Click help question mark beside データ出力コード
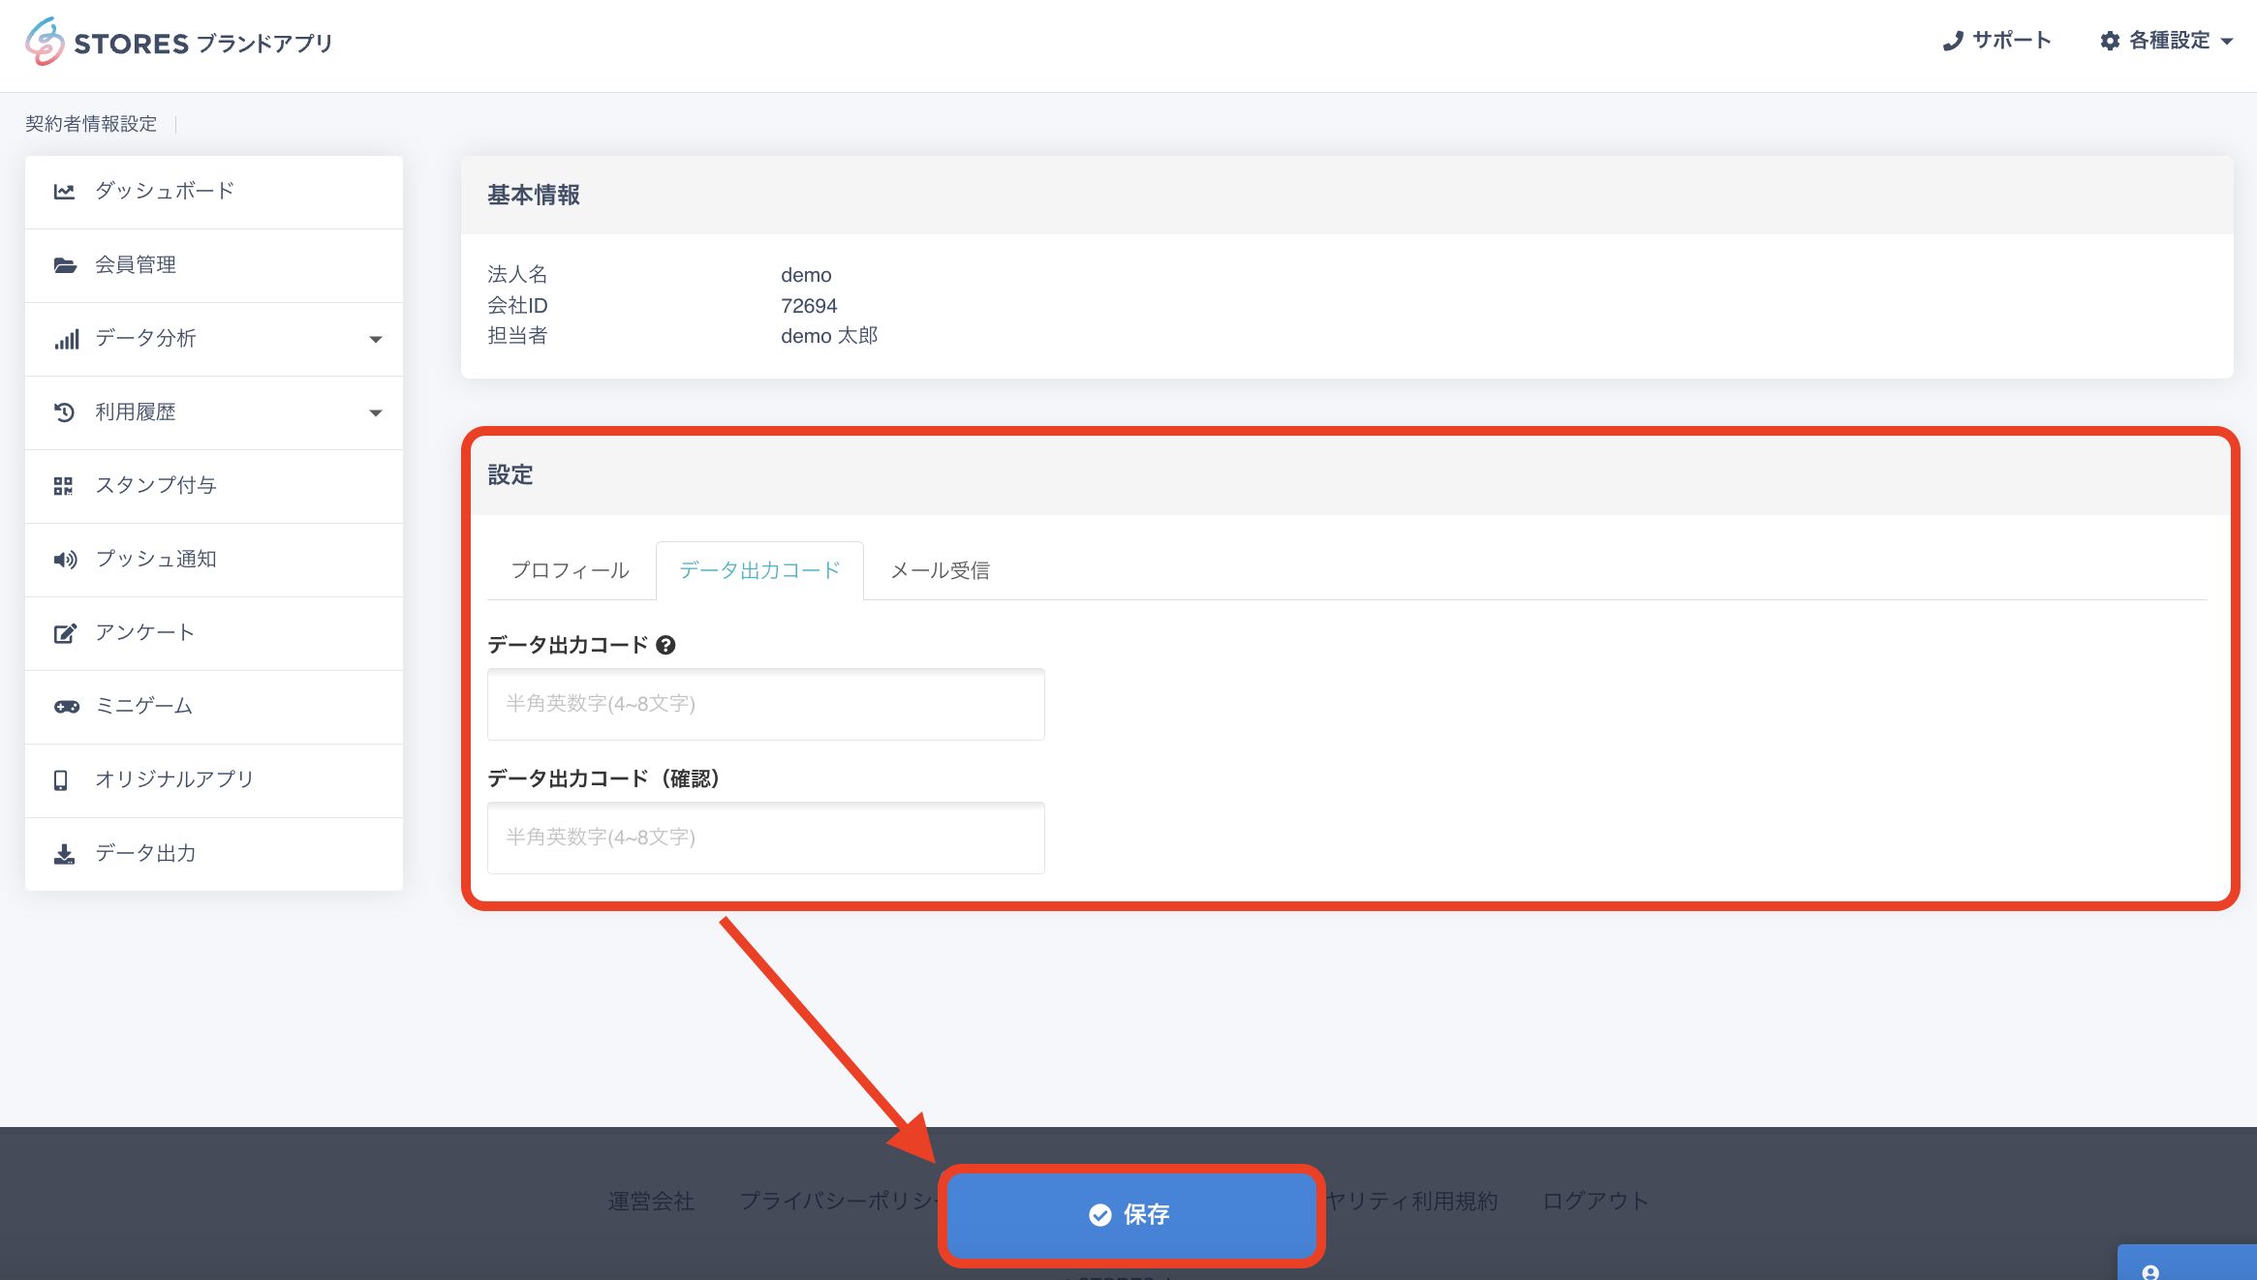Image resolution: width=2257 pixels, height=1280 pixels. (x=665, y=645)
